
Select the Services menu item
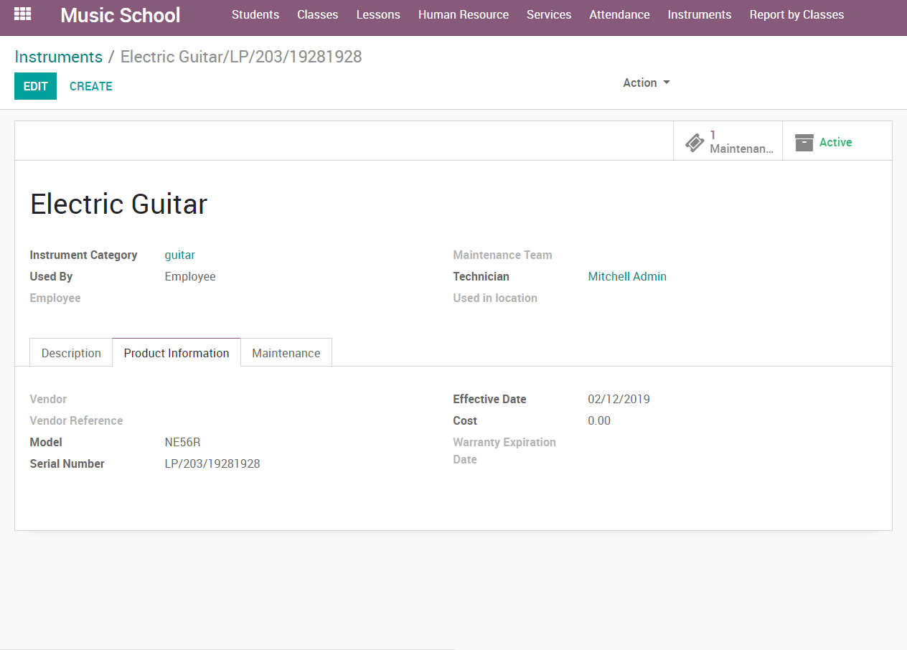click(x=549, y=14)
